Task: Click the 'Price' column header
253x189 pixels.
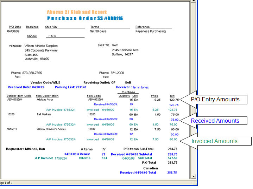Action: pyautogui.click(x=154, y=96)
